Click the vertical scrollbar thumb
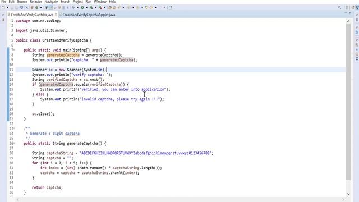This screenshot has height=202, width=359. (348, 102)
